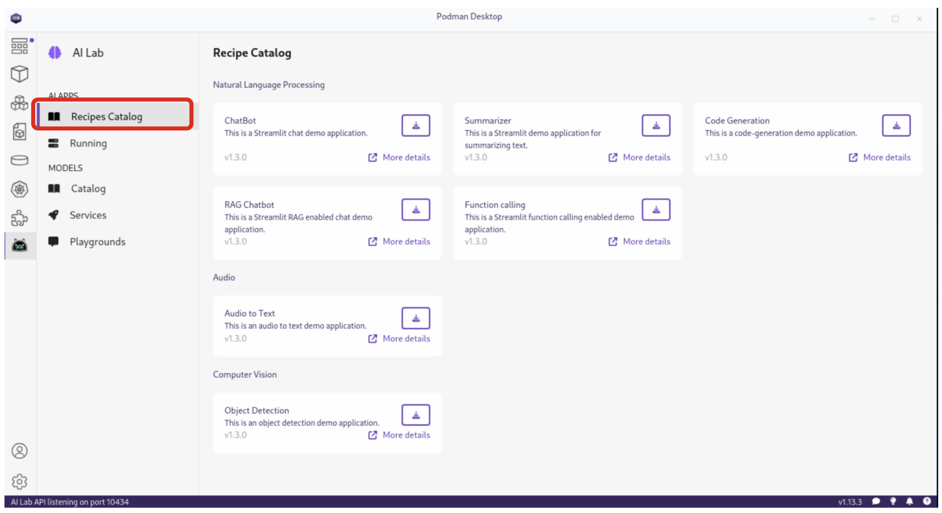942x513 pixels.
Task: Select Running in AI Apps menu
Action: pyautogui.click(x=88, y=143)
